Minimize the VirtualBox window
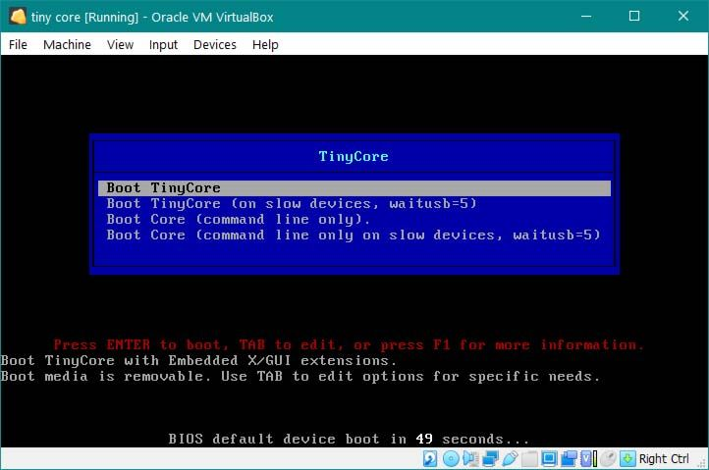The height and width of the screenshot is (470, 709). (x=586, y=17)
